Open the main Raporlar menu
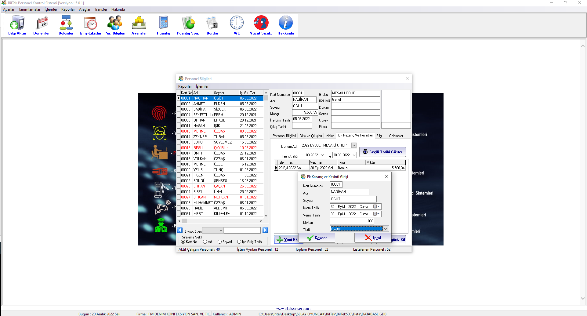This screenshot has height=316, width=587. pos(68,9)
